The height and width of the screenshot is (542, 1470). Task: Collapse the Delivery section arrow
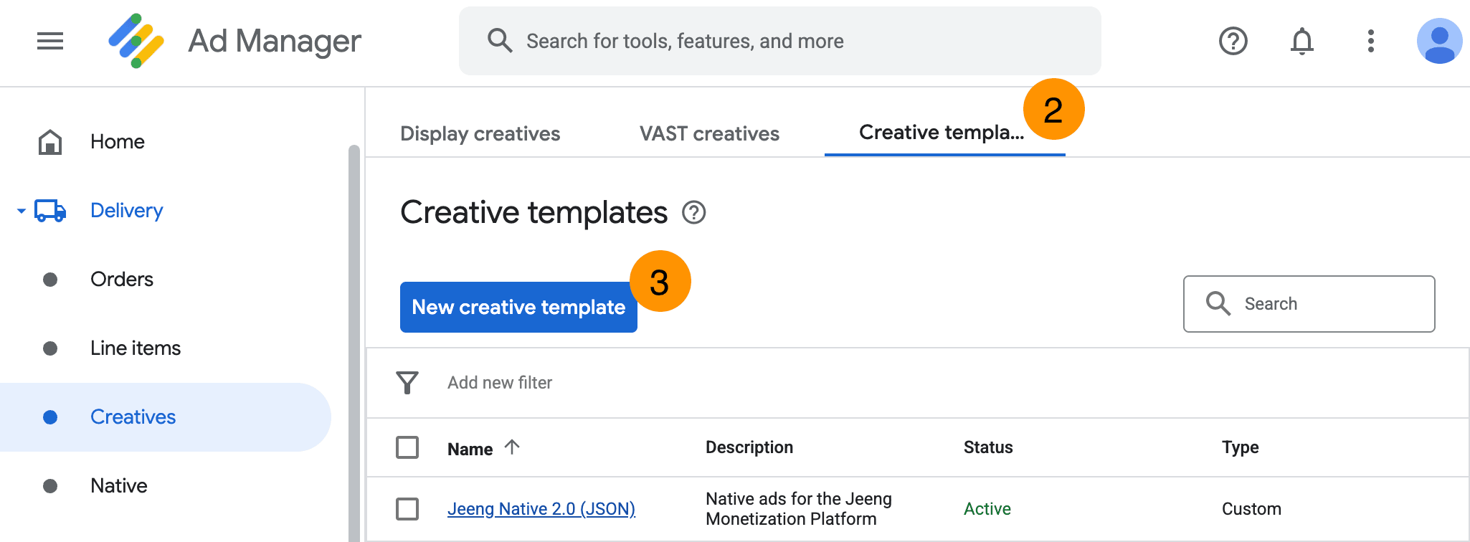point(22,211)
